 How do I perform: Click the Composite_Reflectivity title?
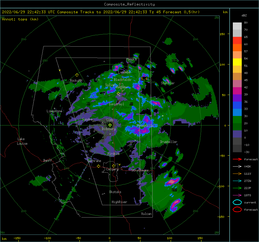click(x=129, y=4)
